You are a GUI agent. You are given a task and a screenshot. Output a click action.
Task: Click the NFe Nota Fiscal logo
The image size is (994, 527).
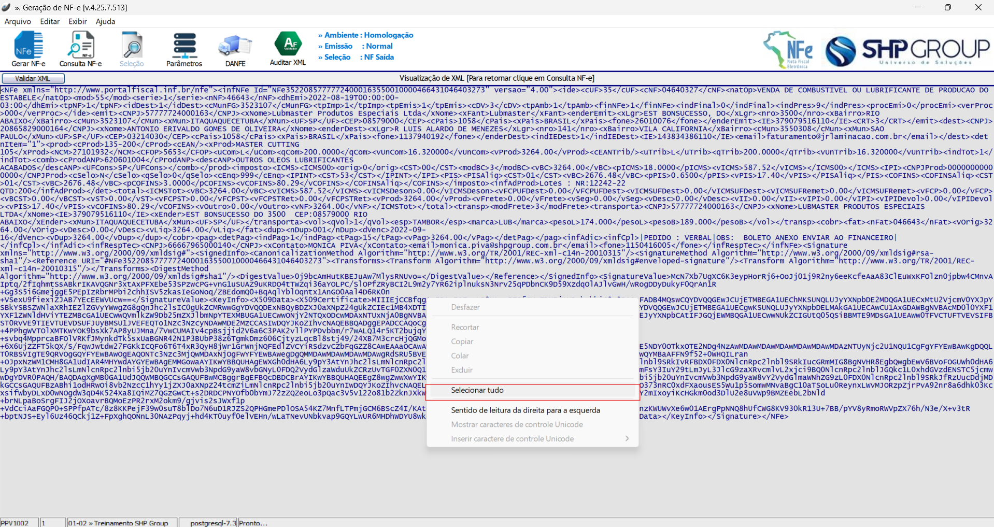[788, 50]
